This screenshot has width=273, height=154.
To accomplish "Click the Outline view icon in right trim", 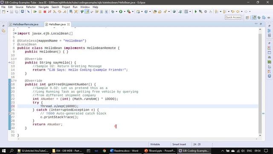I will click(269, 30).
